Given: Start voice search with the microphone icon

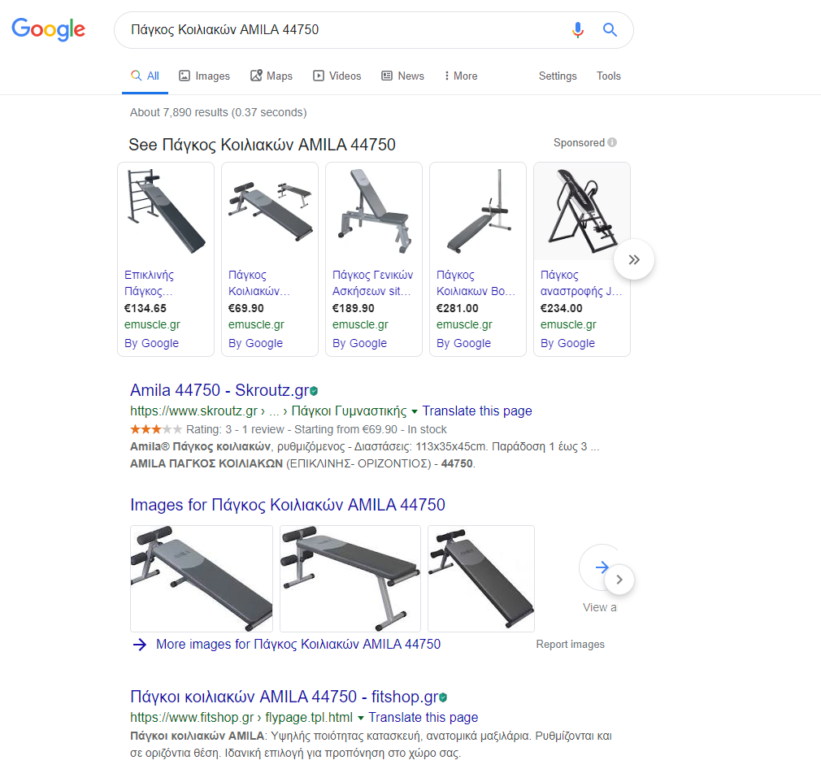Looking at the screenshot, I should (x=577, y=30).
